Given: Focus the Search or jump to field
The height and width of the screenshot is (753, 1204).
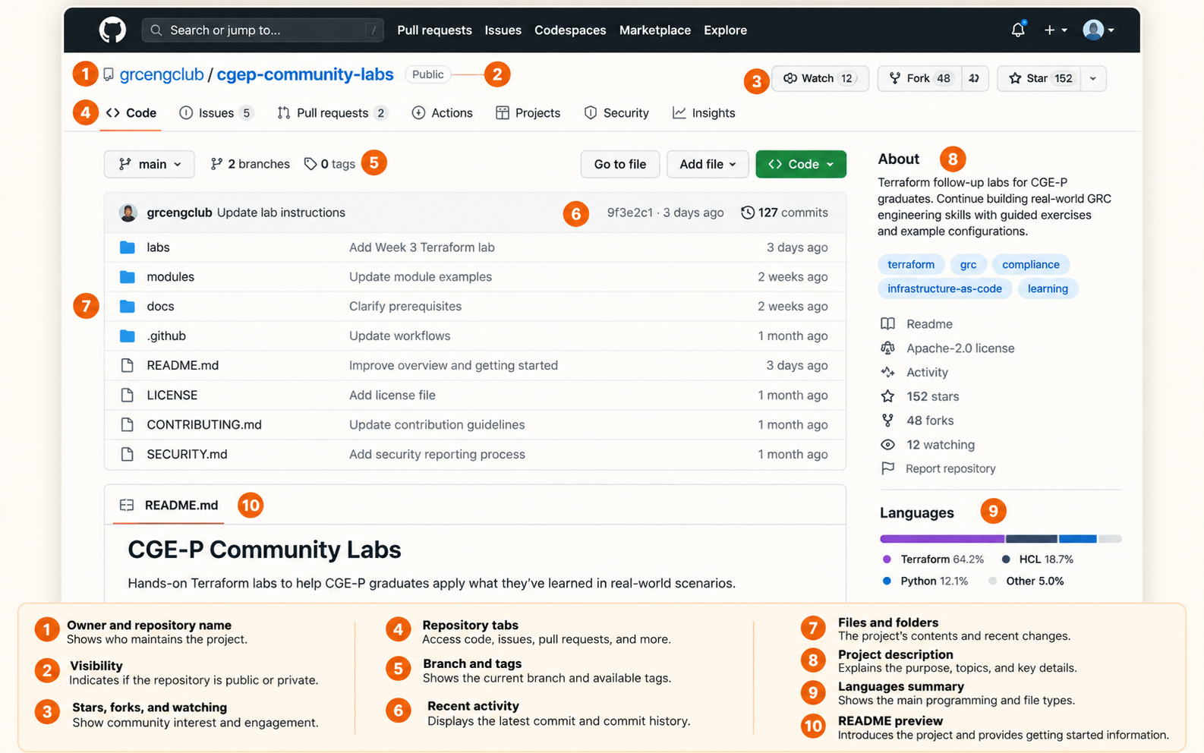Looking at the screenshot, I should coord(262,30).
